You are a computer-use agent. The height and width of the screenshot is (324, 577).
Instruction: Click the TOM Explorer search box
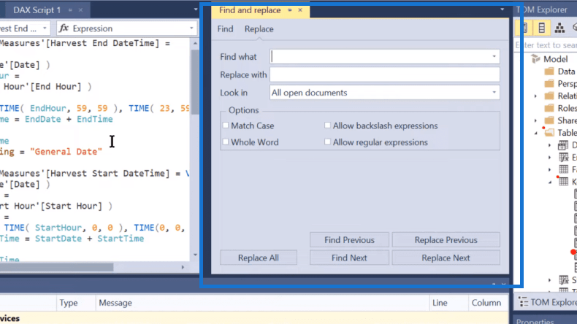coord(546,45)
